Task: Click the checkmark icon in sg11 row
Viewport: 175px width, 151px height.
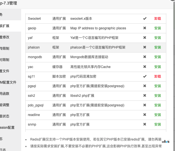Action: pos(145,76)
